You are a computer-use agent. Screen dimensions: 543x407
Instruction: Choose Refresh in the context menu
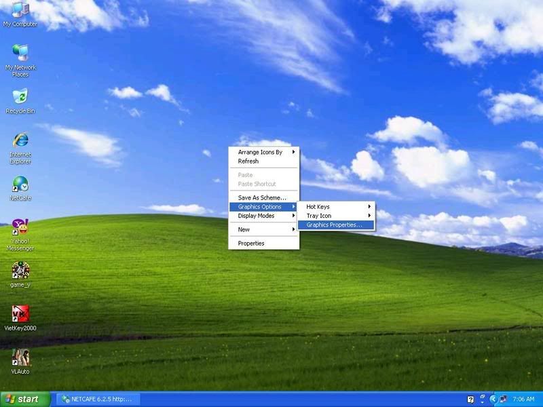click(x=264, y=161)
